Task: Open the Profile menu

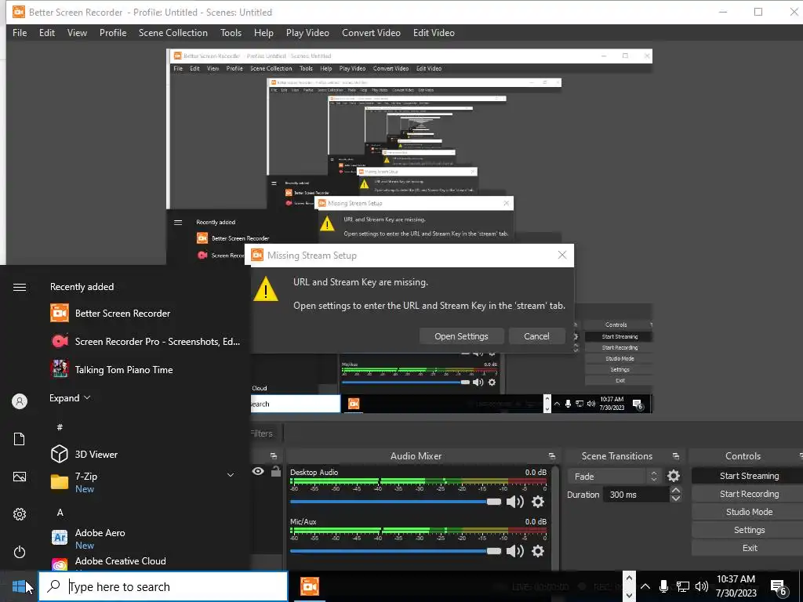Action: (113, 33)
